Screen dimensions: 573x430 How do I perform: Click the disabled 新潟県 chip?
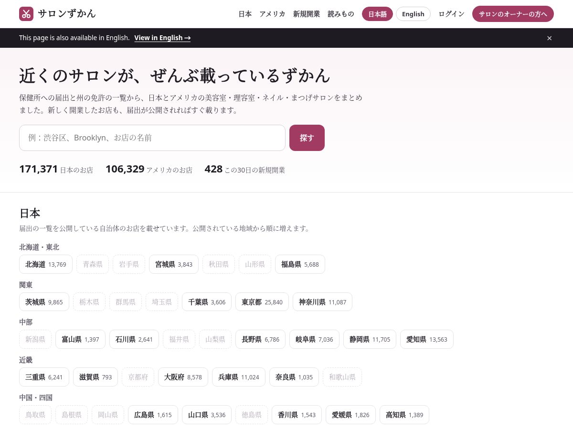coord(35,339)
